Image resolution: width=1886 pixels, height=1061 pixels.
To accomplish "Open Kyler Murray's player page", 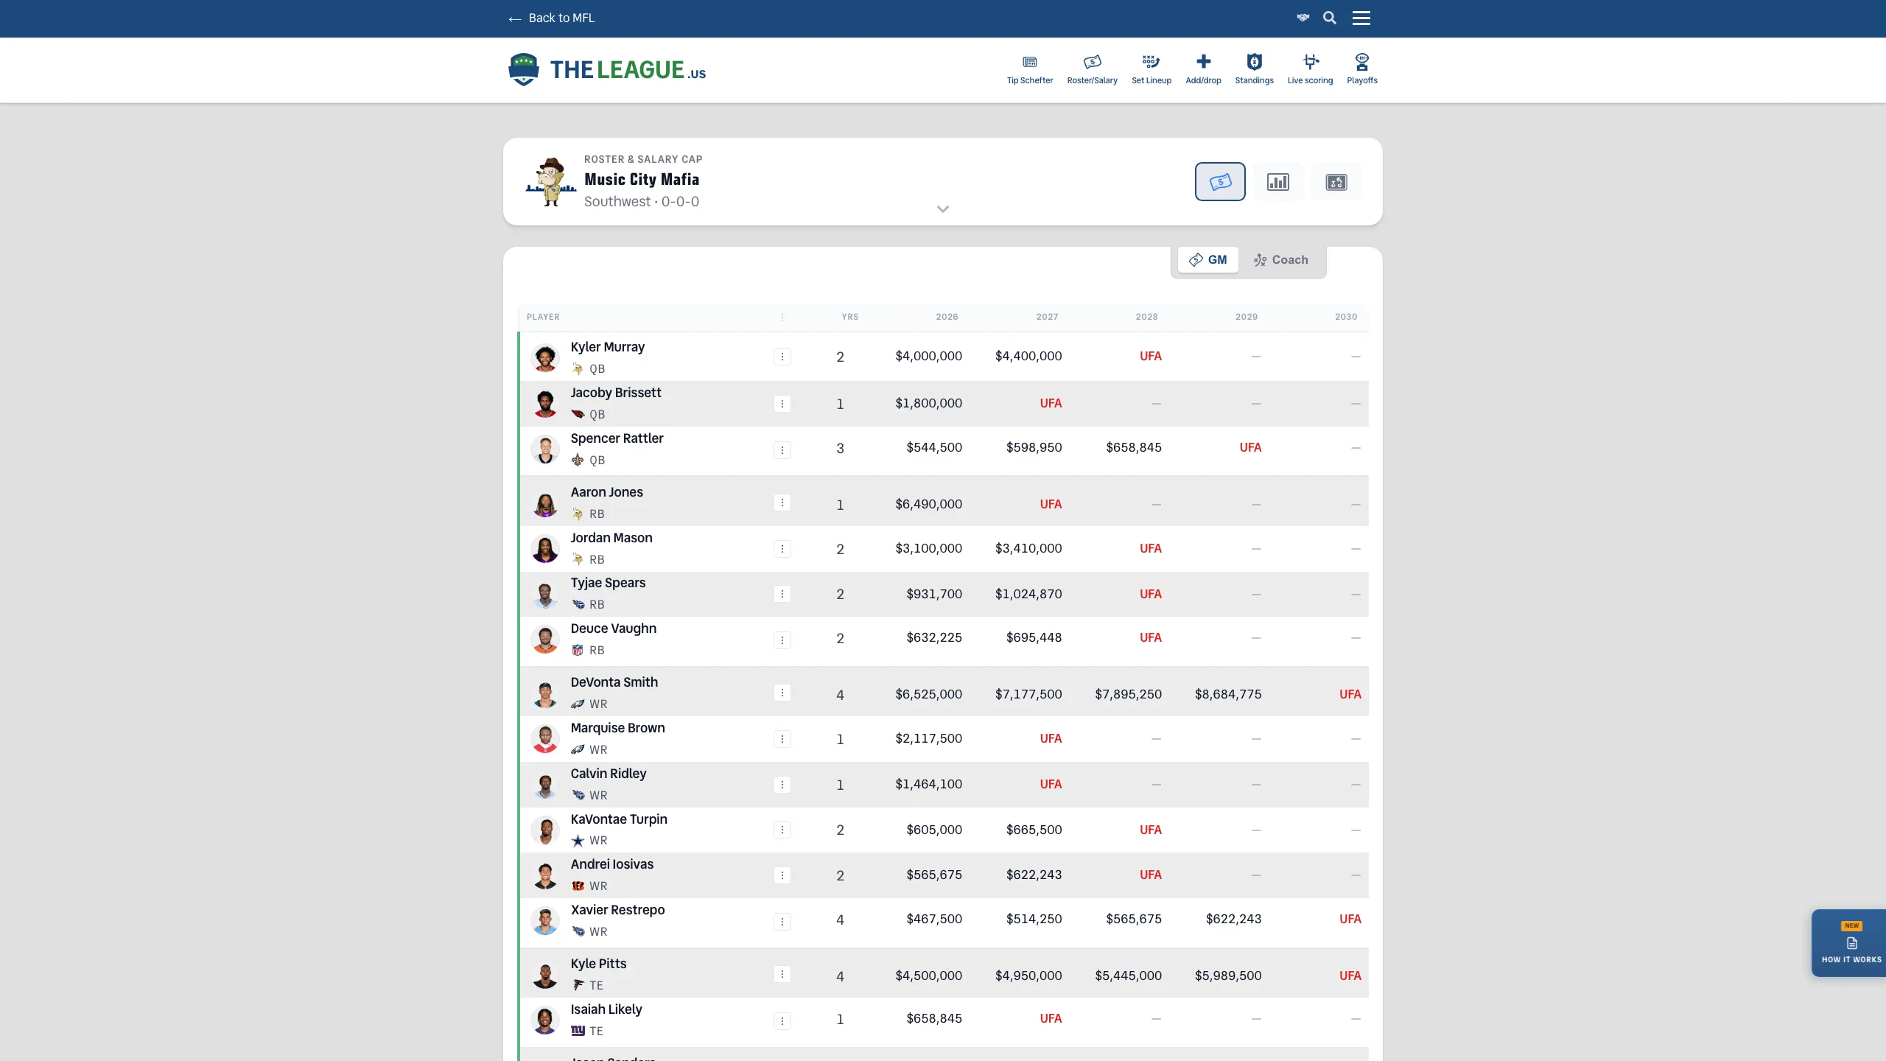I will click(607, 347).
